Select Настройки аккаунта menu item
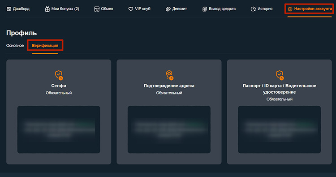The width and height of the screenshot is (336, 177). tap(310, 9)
